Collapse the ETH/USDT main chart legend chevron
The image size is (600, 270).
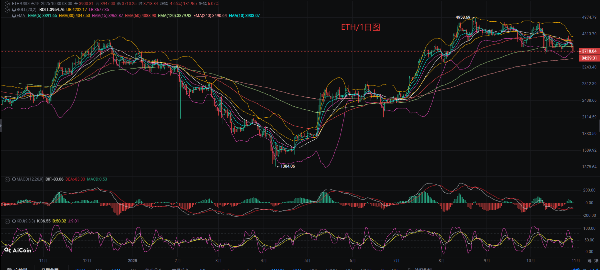[x=7, y=4]
